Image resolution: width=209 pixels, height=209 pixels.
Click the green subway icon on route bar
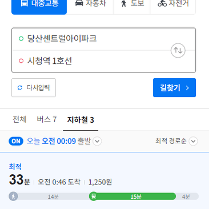coord(94,196)
